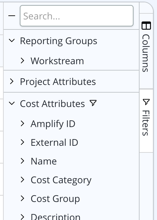Select the Cost Category label

coord(61,180)
